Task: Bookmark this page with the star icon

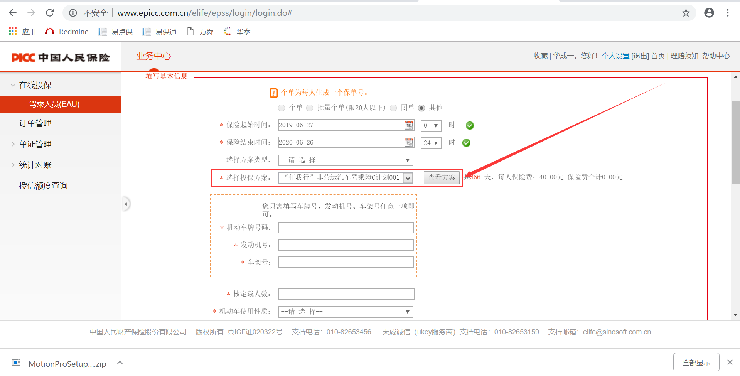Action: click(686, 13)
